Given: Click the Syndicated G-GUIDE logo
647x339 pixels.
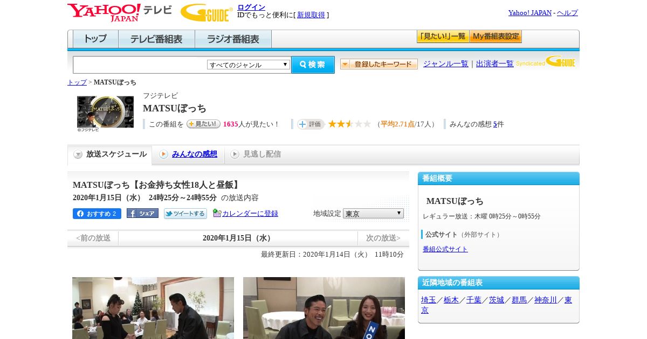Looking at the screenshot, I should (x=545, y=62).
